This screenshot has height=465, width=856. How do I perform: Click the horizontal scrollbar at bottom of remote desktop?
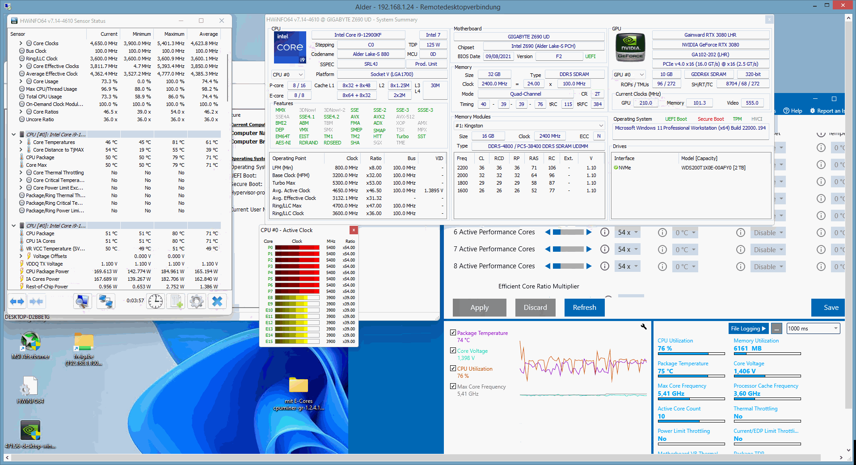coord(416,458)
